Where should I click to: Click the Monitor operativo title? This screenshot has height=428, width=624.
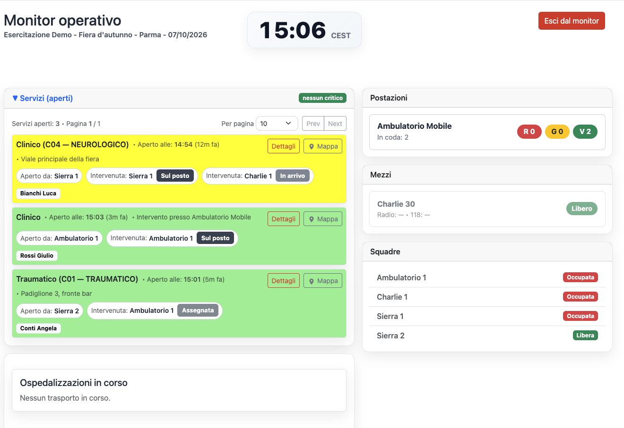62,20
